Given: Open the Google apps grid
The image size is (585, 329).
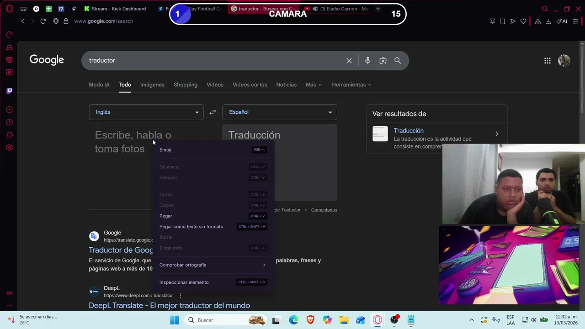Looking at the screenshot, I should [548, 60].
